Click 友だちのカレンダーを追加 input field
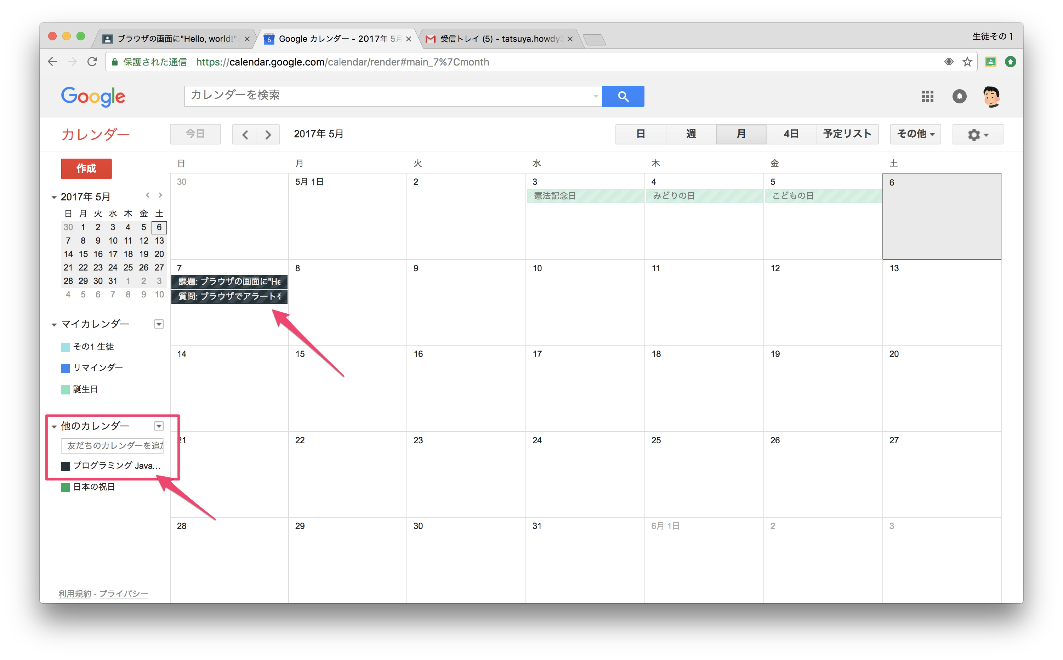 tap(112, 446)
